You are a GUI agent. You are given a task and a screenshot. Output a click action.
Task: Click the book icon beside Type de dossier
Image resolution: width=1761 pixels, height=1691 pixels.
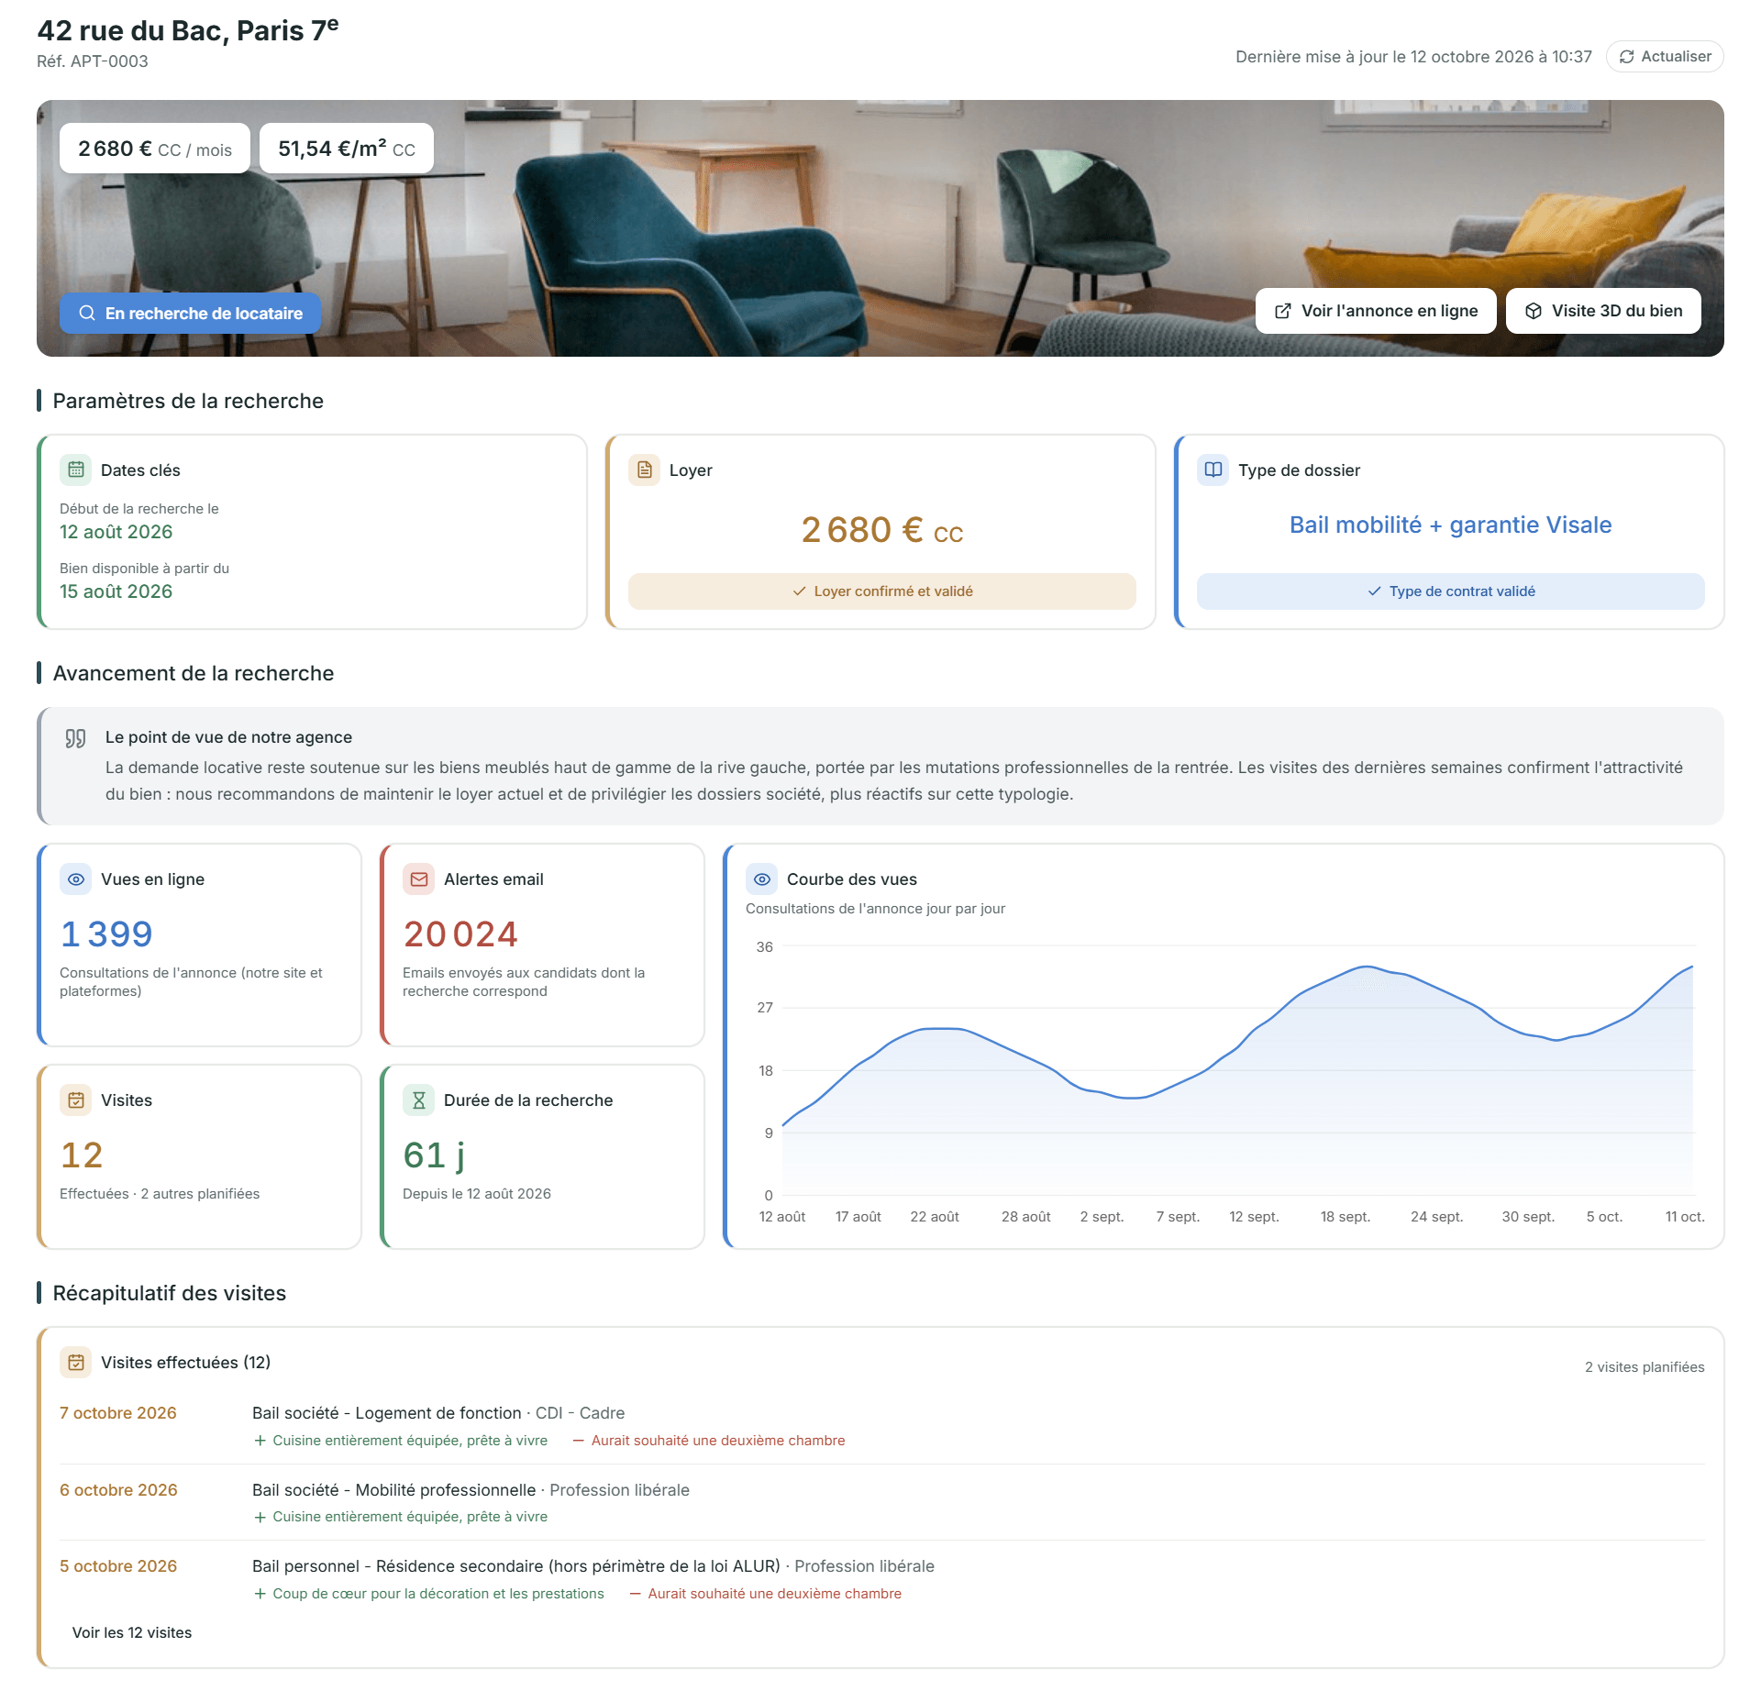tap(1213, 470)
